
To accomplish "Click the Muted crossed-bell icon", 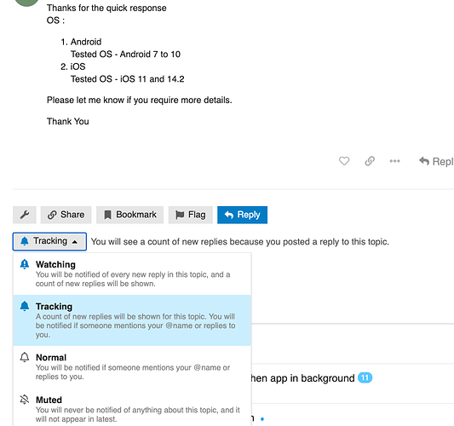I will [x=25, y=400].
